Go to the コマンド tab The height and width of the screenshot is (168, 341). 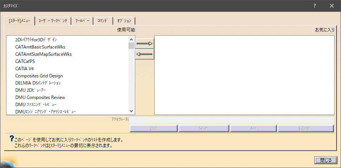(102, 21)
